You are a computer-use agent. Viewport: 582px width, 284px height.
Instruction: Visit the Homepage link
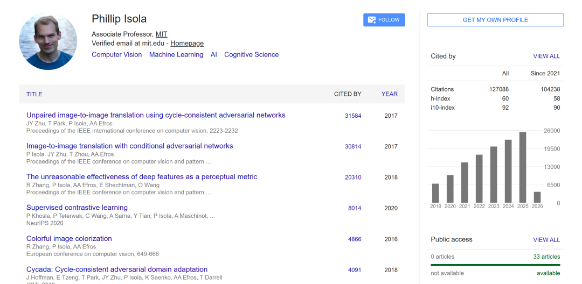187,44
